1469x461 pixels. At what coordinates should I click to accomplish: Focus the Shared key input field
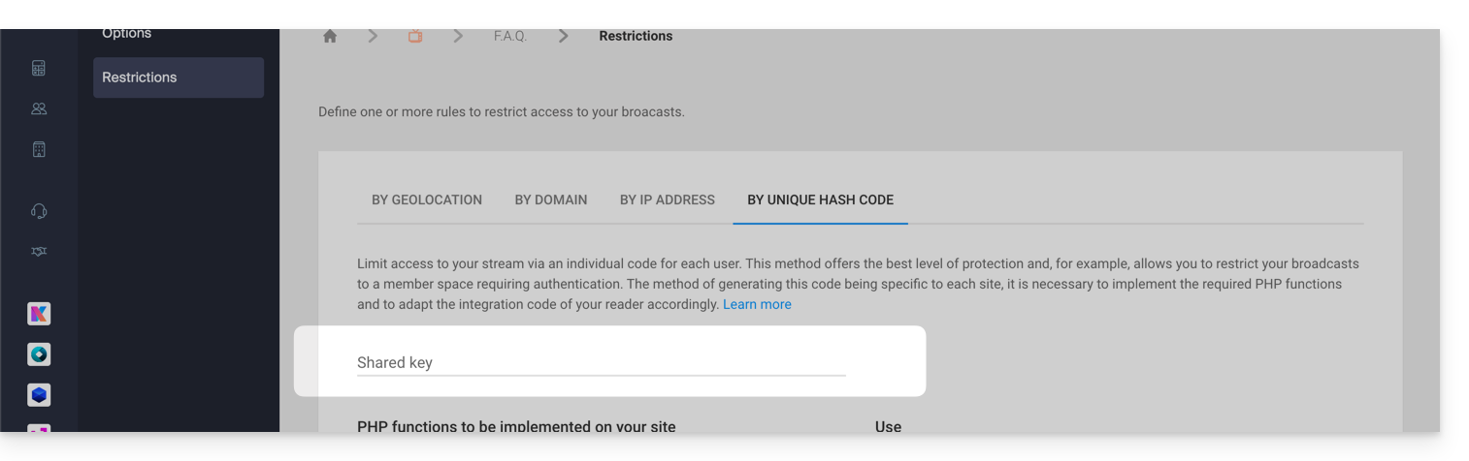click(x=602, y=363)
